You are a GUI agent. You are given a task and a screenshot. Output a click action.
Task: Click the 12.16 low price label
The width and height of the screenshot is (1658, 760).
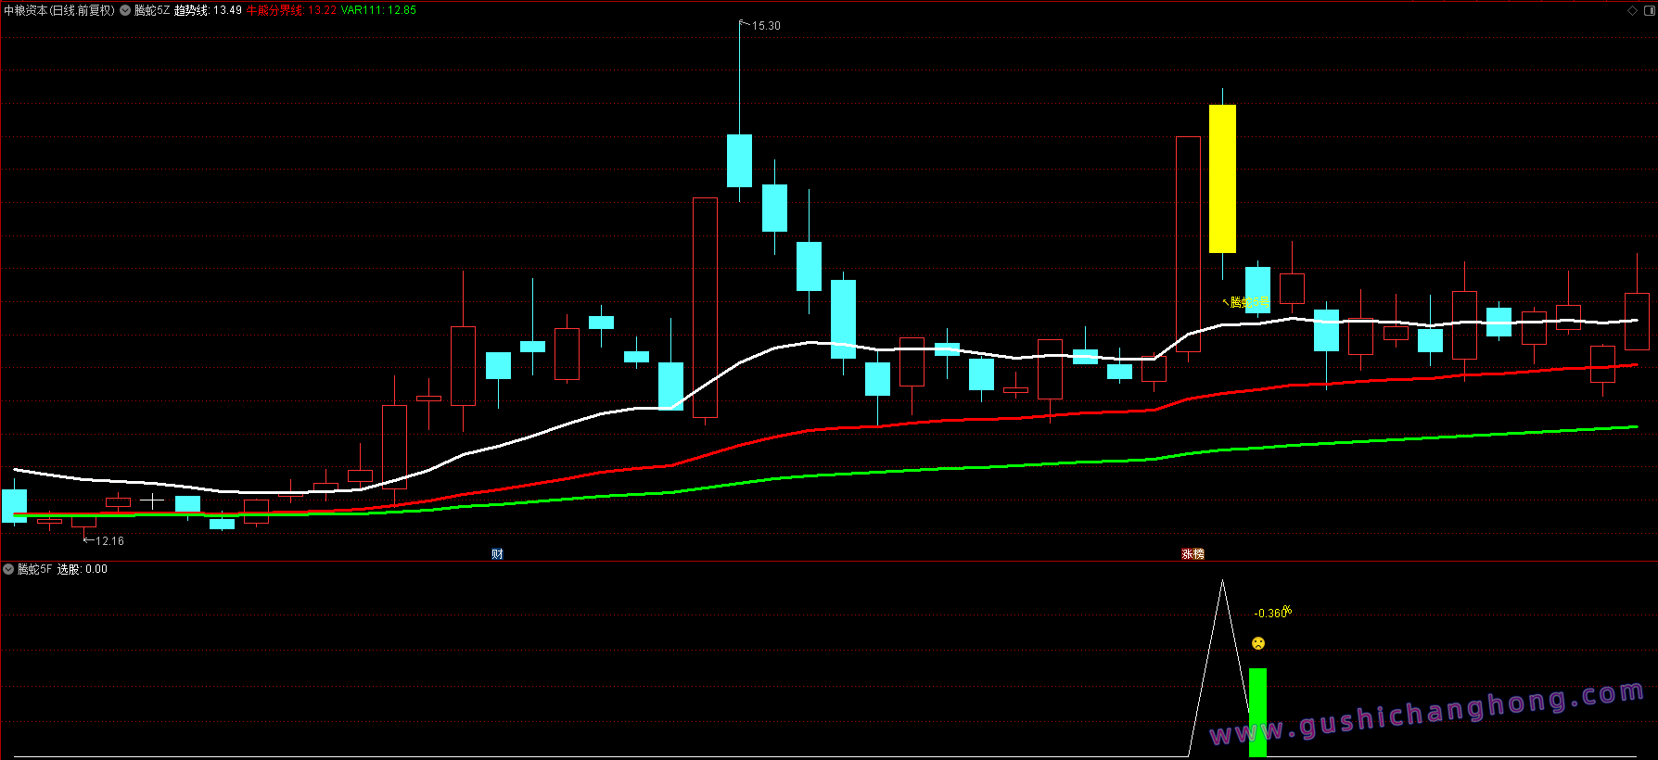(109, 540)
